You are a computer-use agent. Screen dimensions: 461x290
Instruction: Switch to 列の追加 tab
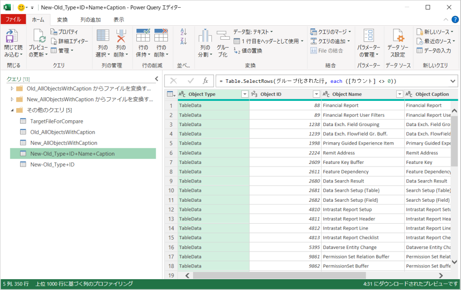coord(90,20)
